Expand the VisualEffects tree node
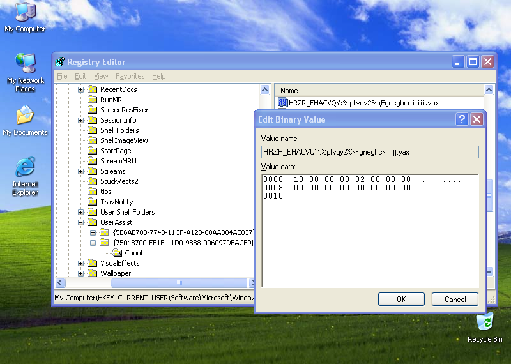This screenshot has width=511, height=364. pyautogui.click(x=81, y=263)
